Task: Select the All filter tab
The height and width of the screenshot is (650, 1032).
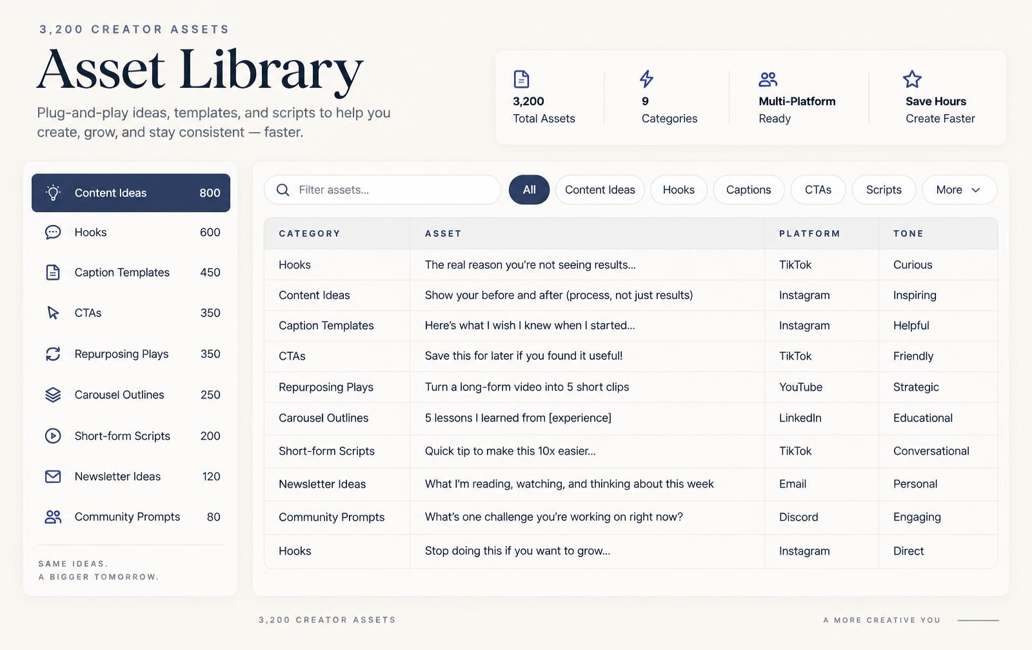Action: click(529, 190)
